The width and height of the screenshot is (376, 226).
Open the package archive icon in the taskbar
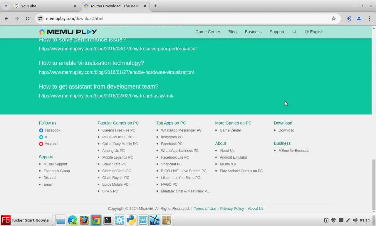(x=167, y=220)
